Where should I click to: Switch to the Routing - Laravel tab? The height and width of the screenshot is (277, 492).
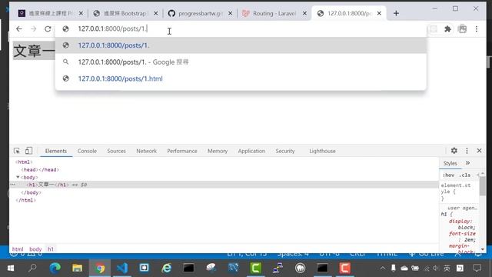coord(274,13)
